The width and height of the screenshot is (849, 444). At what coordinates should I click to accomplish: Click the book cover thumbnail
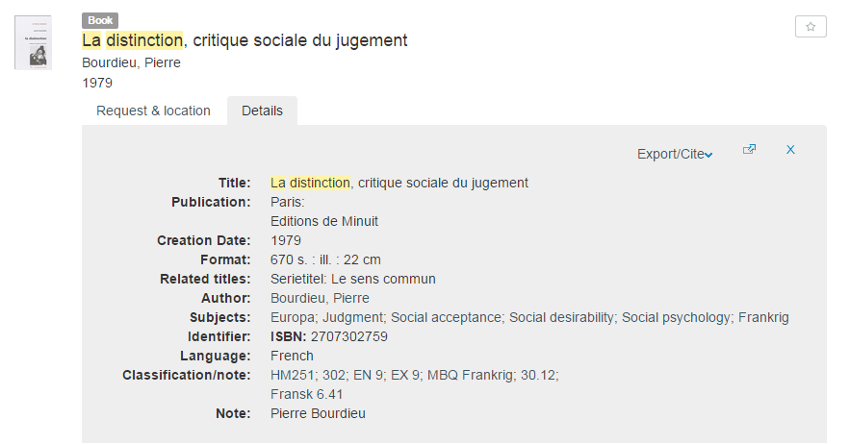tap(33, 42)
